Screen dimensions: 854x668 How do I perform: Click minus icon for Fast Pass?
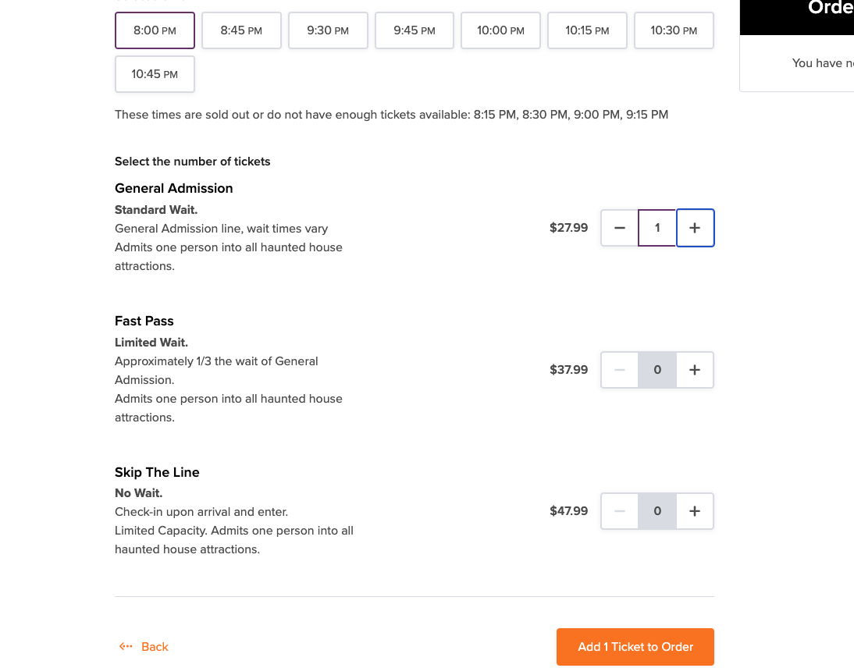[620, 370]
